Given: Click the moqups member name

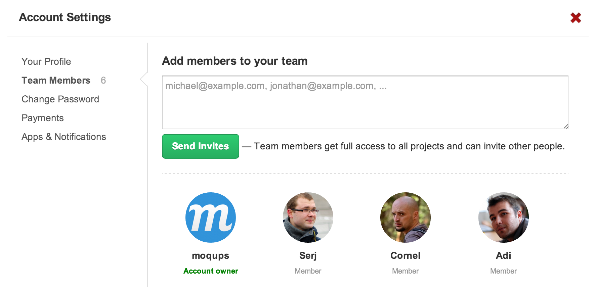Looking at the screenshot, I should pos(211,255).
